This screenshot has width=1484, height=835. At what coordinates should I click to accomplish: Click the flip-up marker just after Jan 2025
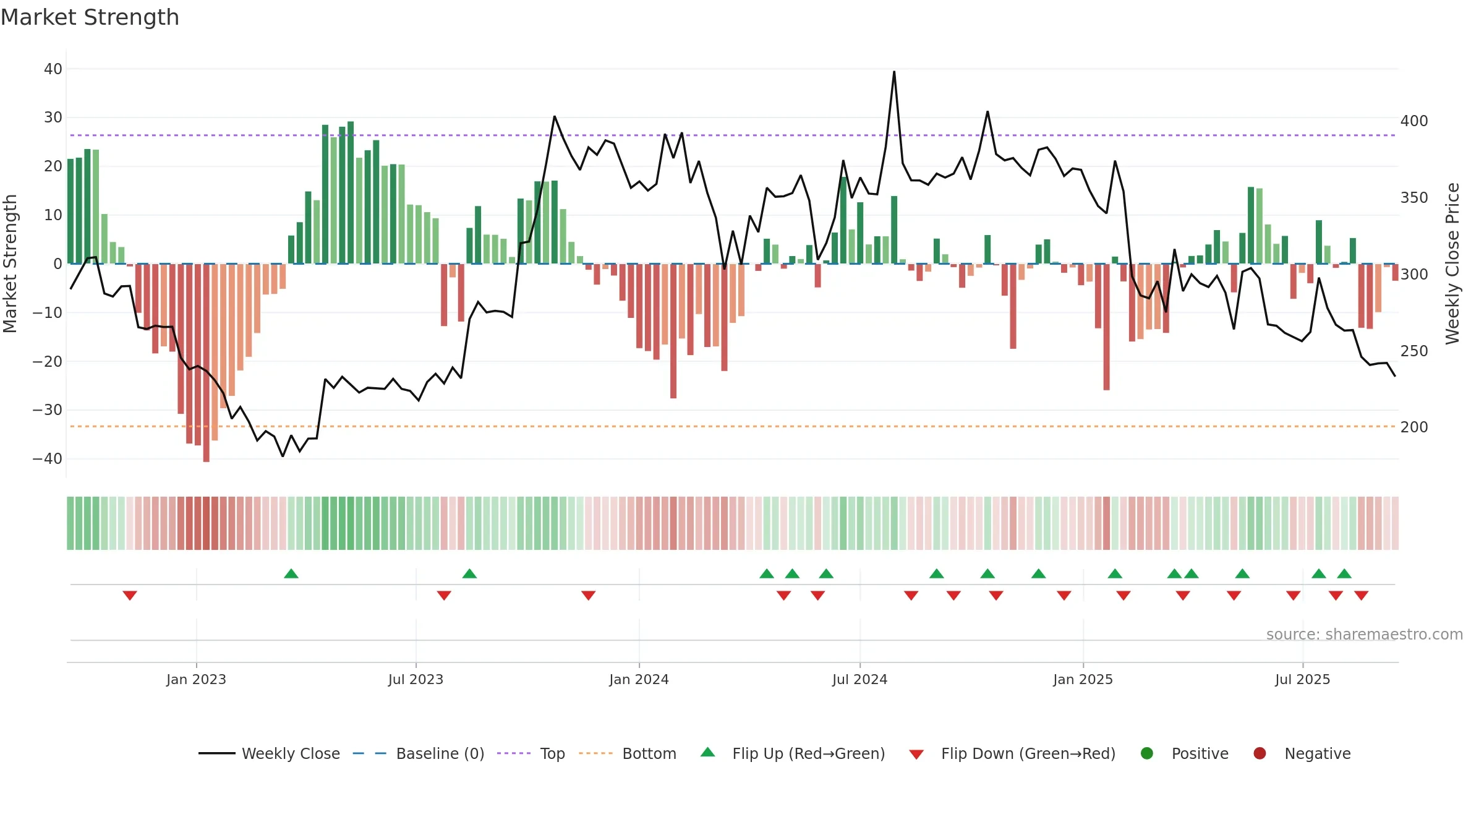(x=1115, y=573)
